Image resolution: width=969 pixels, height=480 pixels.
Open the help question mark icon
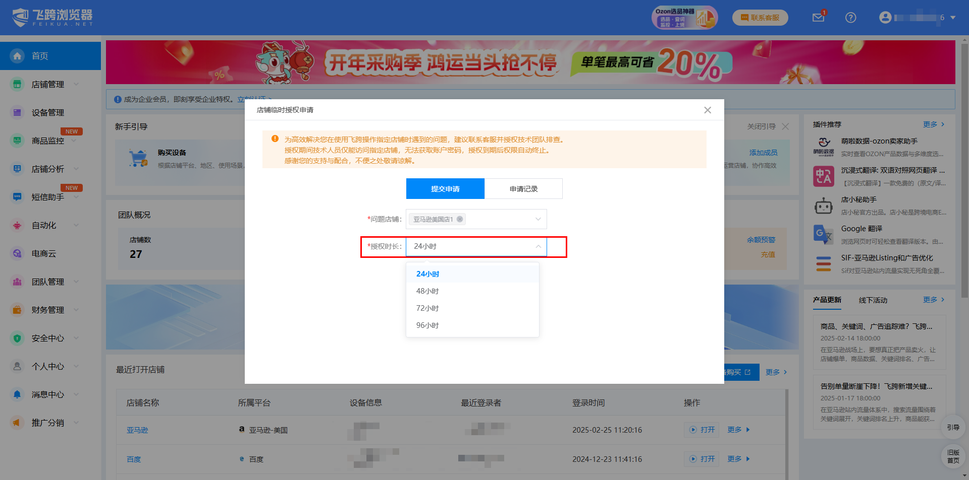point(850,18)
